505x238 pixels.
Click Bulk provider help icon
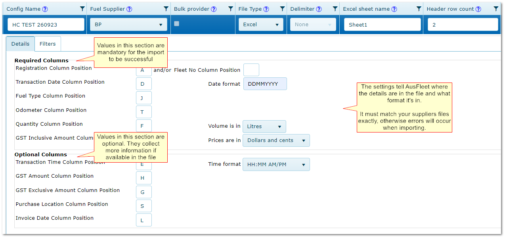point(214,9)
